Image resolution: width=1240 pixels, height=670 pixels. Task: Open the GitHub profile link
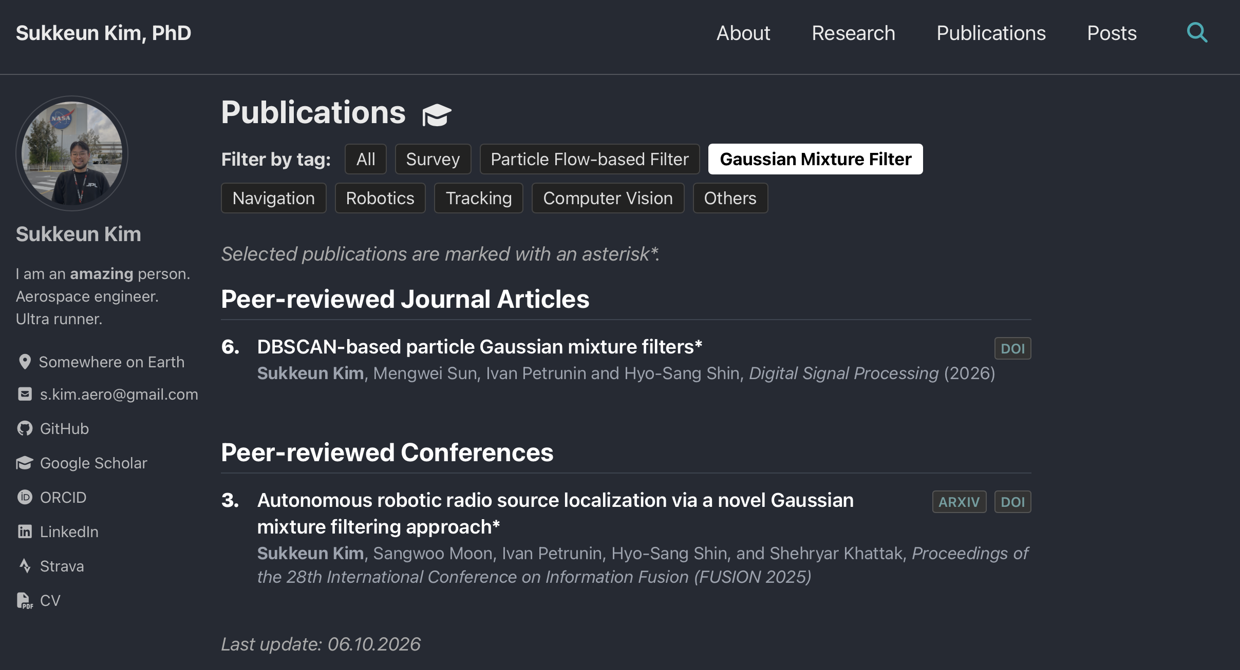pos(65,428)
